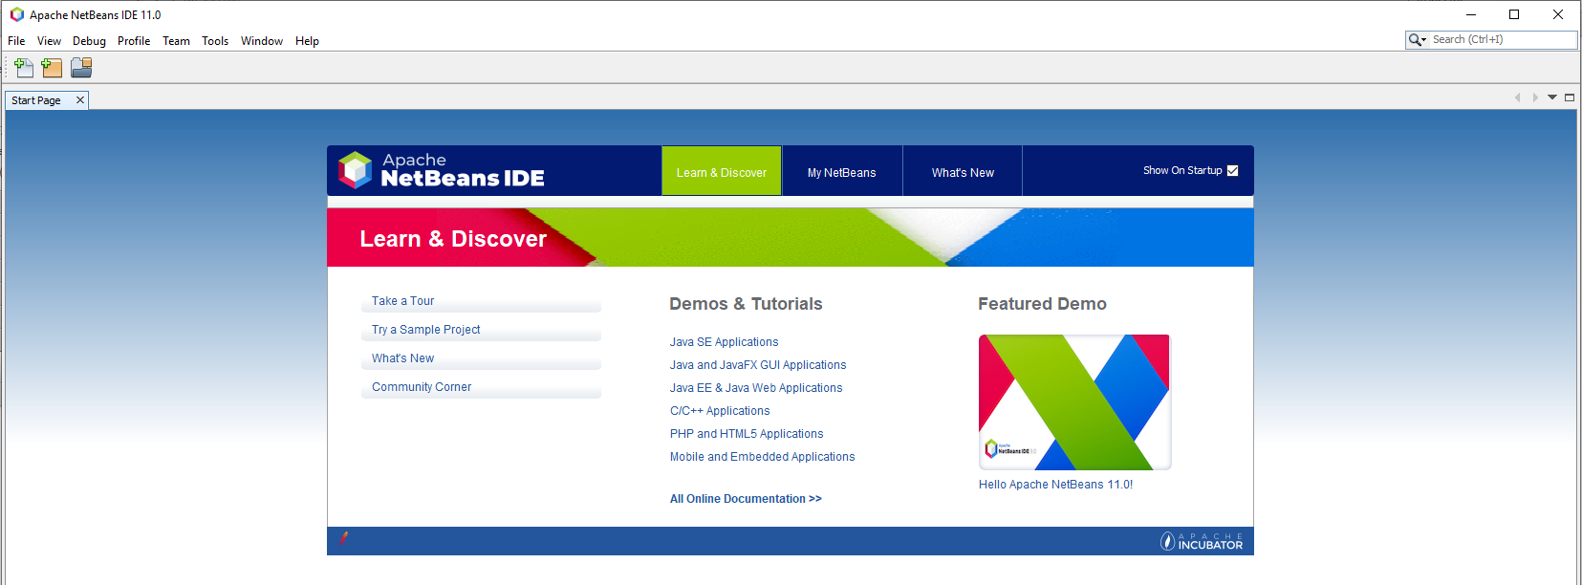Click the Featured Demo thumbnail image
This screenshot has width=1582, height=585.
1074,402
